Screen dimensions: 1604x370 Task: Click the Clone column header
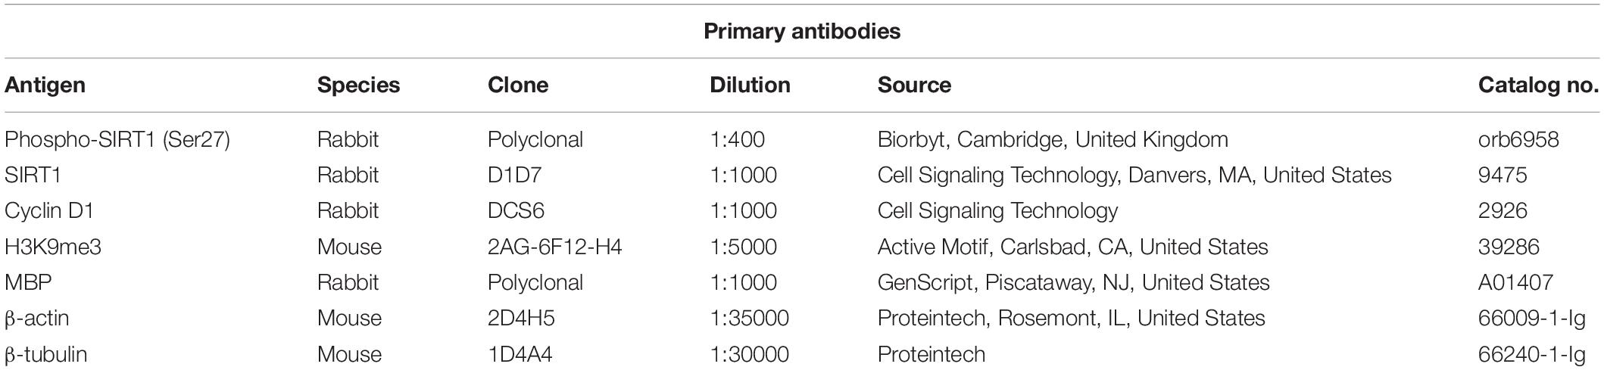518,85
